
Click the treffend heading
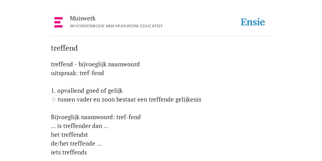click(x=64, y=48)
